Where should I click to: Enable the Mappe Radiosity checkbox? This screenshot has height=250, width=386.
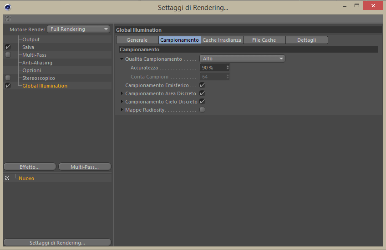pos(202,110)
